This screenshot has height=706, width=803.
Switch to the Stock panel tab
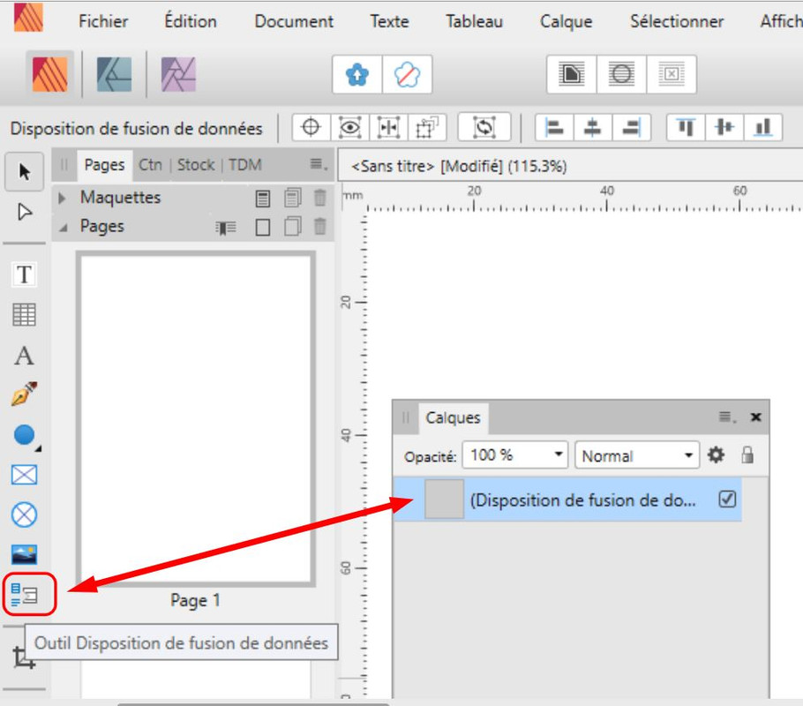point(196,165)
